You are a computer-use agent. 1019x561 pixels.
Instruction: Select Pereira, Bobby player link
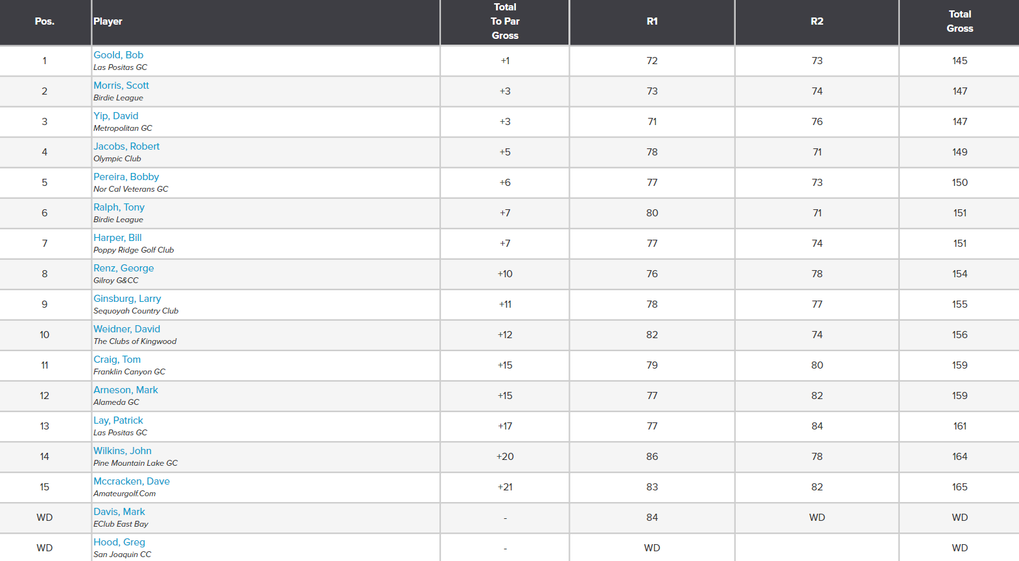126,177
